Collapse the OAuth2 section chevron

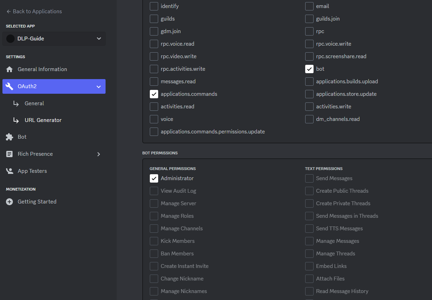[99, 86]
